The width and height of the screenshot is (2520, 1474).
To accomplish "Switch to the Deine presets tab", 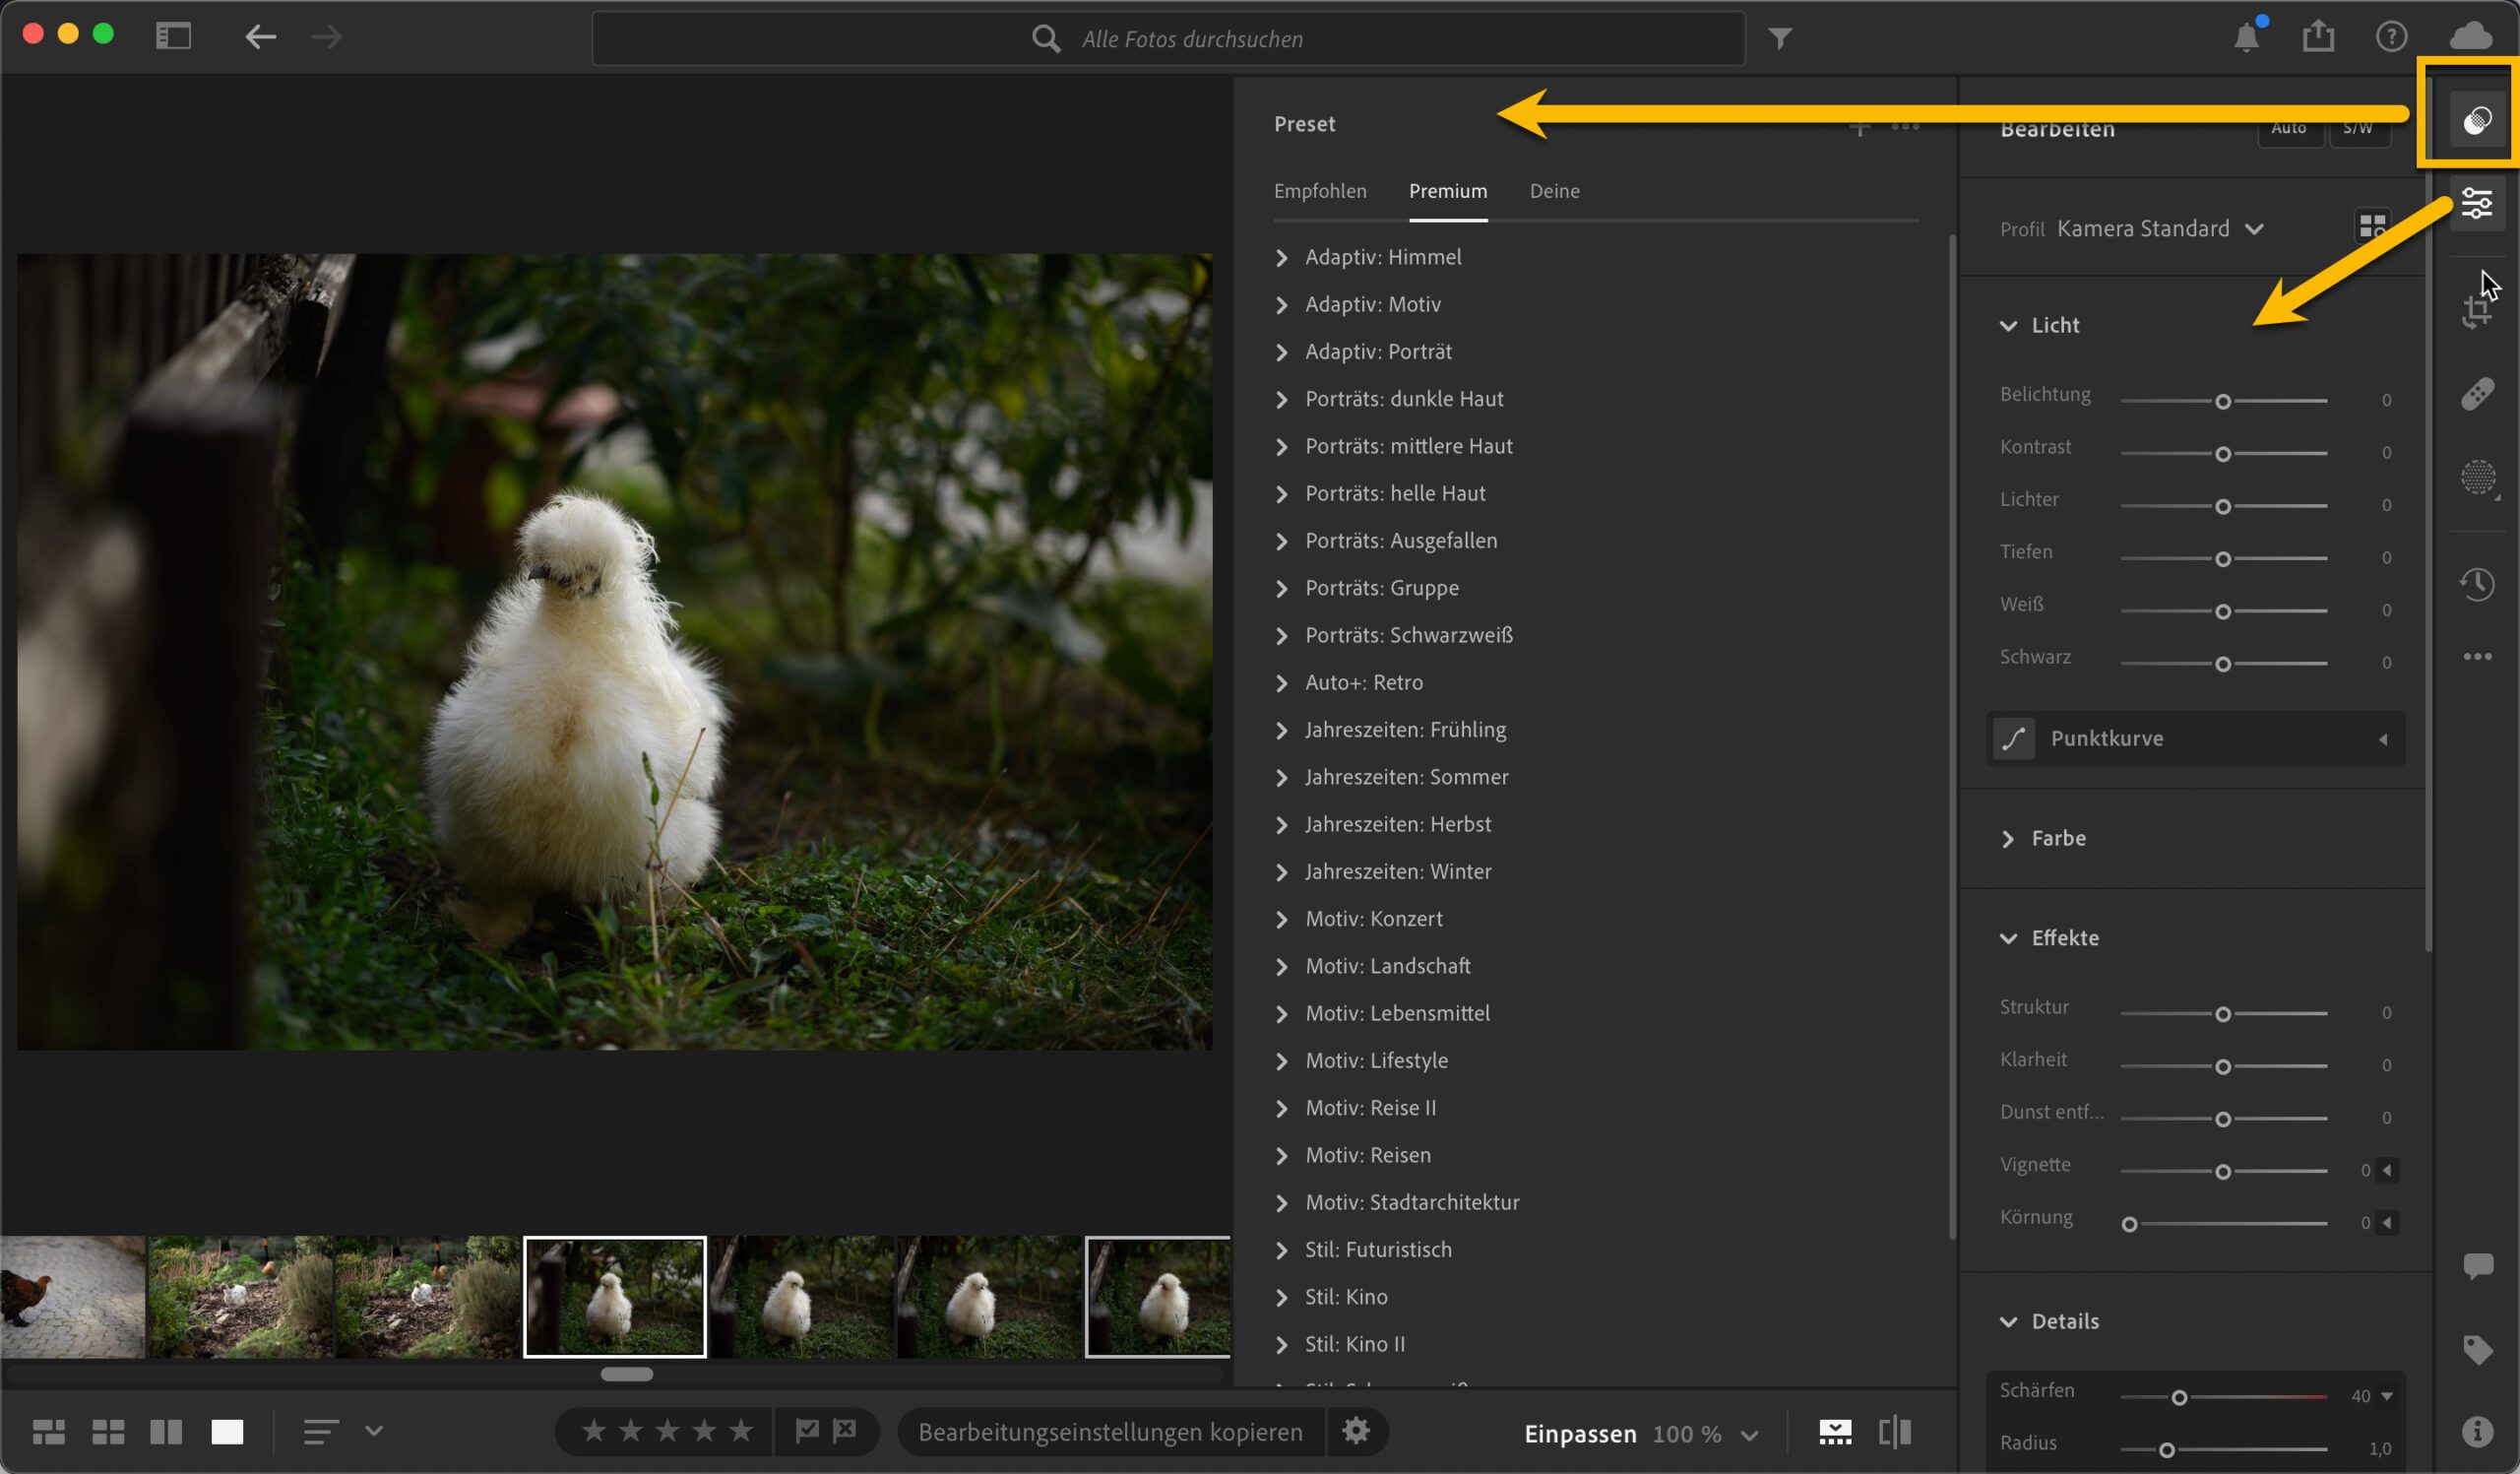I will click(x=1554, y=191).
